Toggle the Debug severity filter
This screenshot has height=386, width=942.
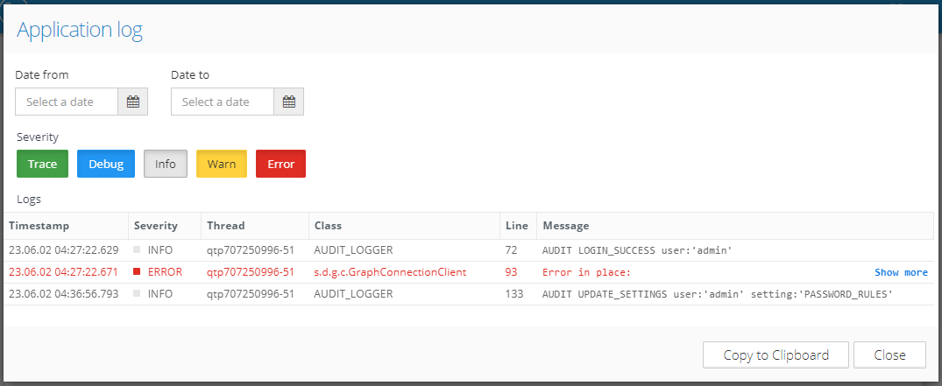(106, 165)
